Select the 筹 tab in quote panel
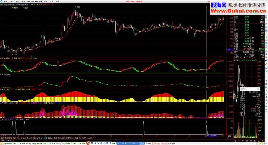This screenshot has height=145, width=268. coord(263,141)
